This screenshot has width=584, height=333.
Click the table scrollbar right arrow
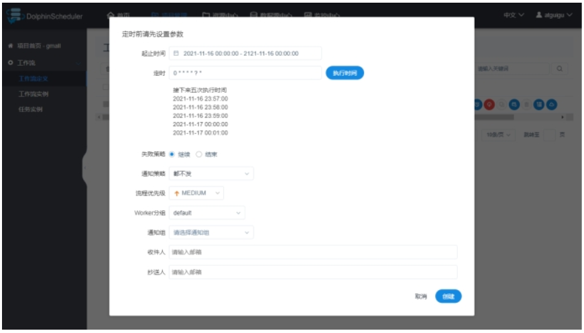point(563,117)
